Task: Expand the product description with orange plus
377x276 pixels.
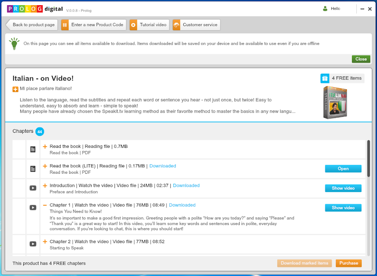Action: click(15, 89)
